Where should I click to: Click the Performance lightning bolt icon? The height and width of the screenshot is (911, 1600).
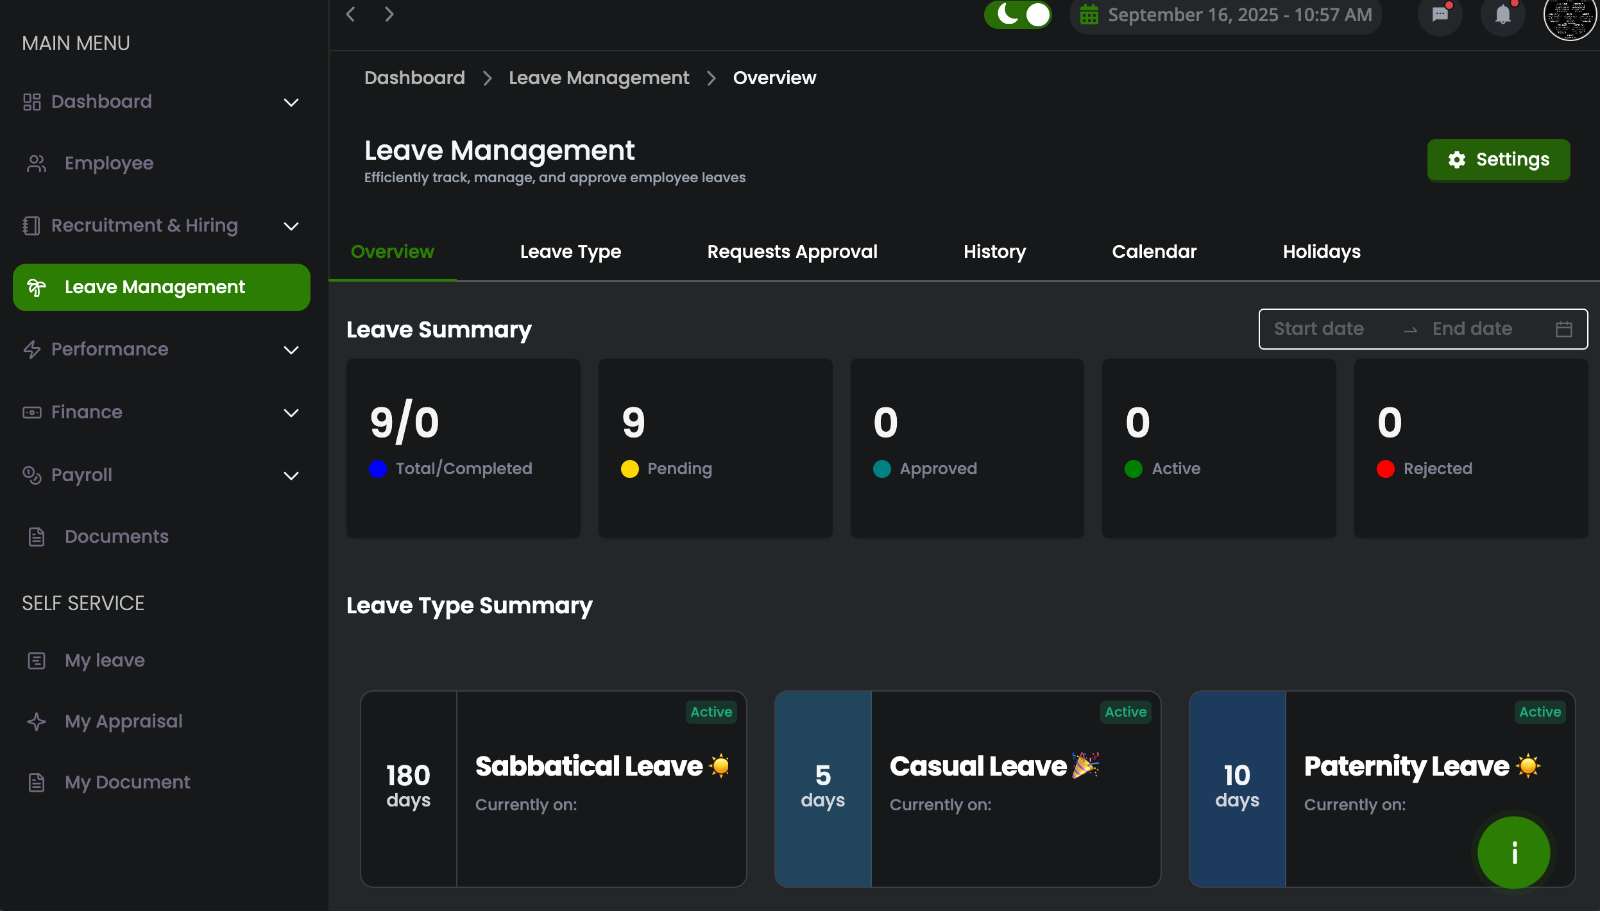[x=31, y=350]
